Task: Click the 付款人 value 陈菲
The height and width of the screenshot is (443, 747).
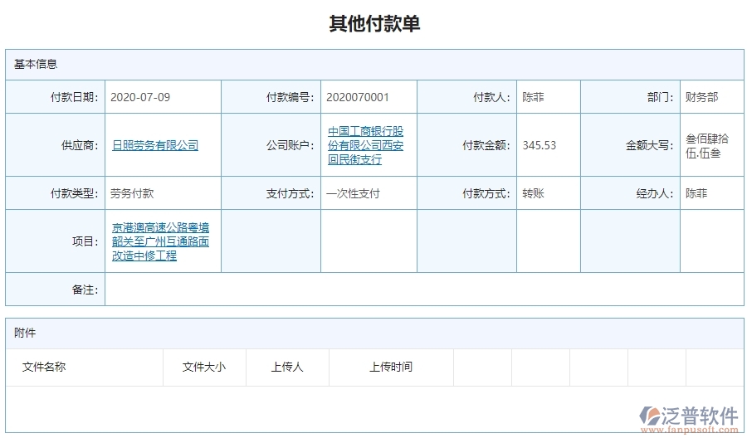Action: coord(533,97)
